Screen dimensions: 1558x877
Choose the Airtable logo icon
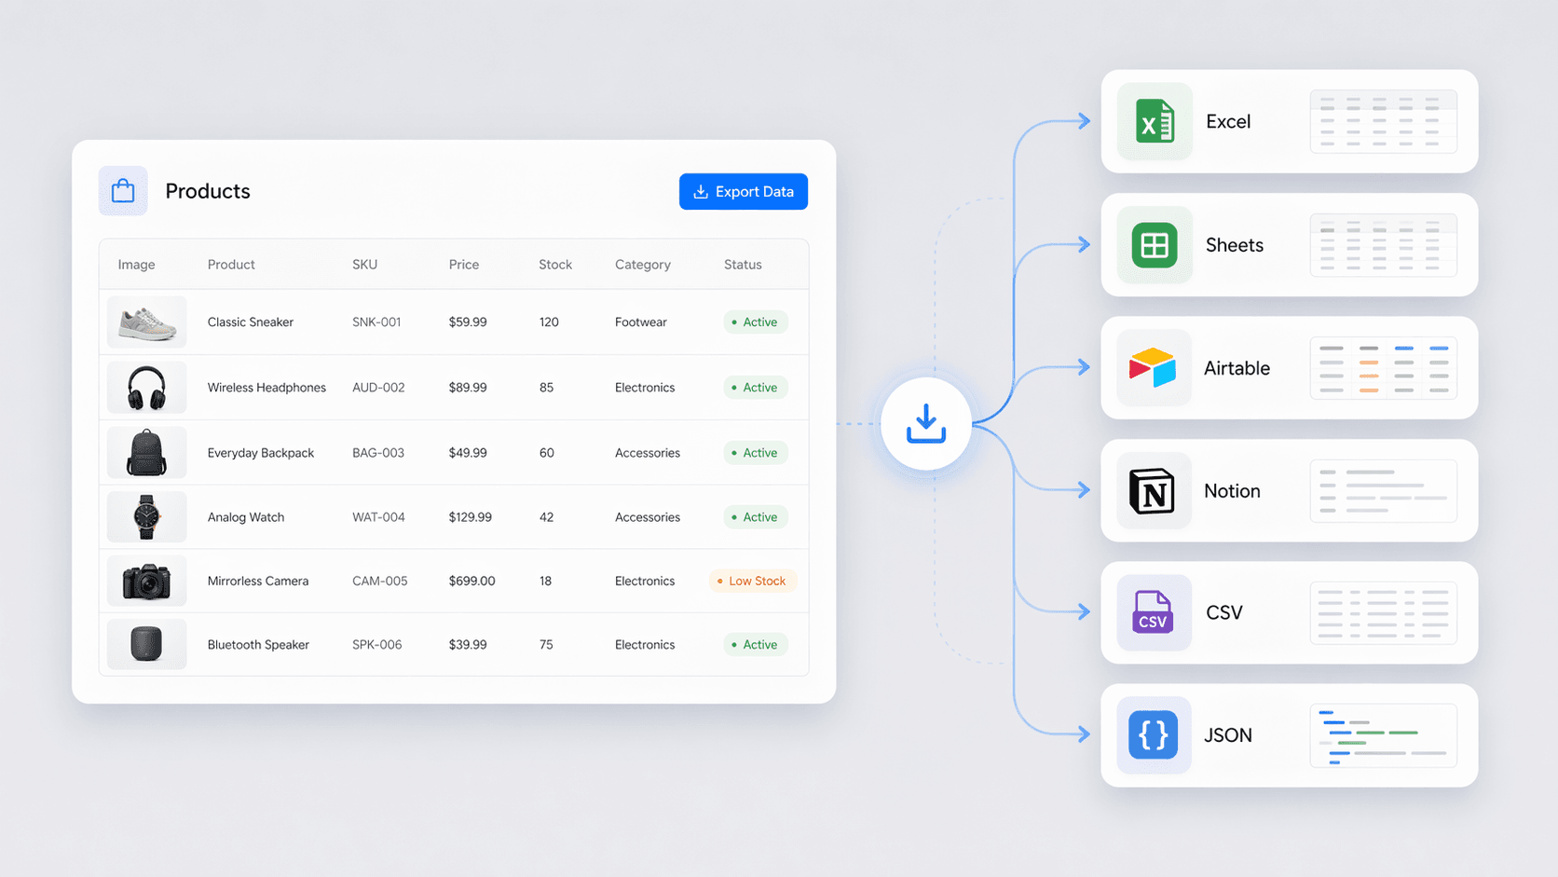(1153, 368)
